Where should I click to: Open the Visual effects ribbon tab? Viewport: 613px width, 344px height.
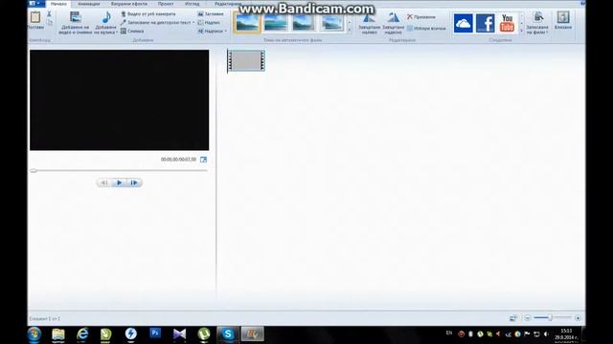129,4
